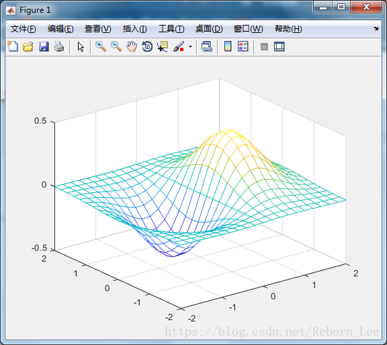Choose the Rotate 3D tool
Screen dimensions: 387x345
(x=147, y=46)
